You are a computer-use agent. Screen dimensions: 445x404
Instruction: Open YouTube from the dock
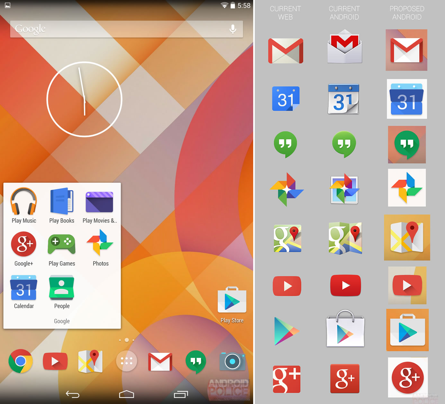click(55, 361)
